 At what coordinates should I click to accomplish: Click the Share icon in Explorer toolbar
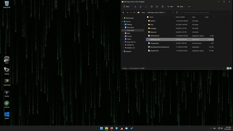[157, 7]
